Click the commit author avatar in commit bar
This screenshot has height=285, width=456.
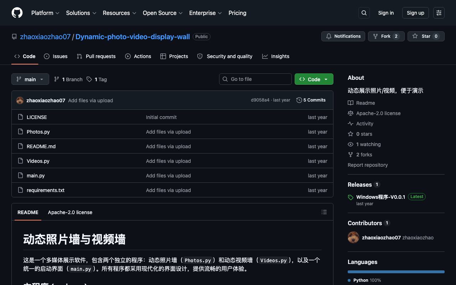(x=20, y=100)
